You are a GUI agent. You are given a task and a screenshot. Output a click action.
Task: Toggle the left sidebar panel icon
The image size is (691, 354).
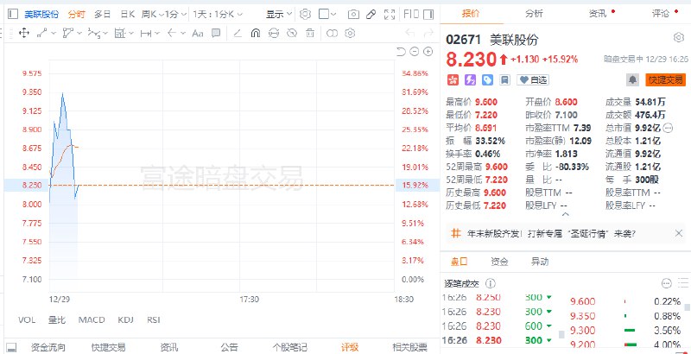pos(13,14)
